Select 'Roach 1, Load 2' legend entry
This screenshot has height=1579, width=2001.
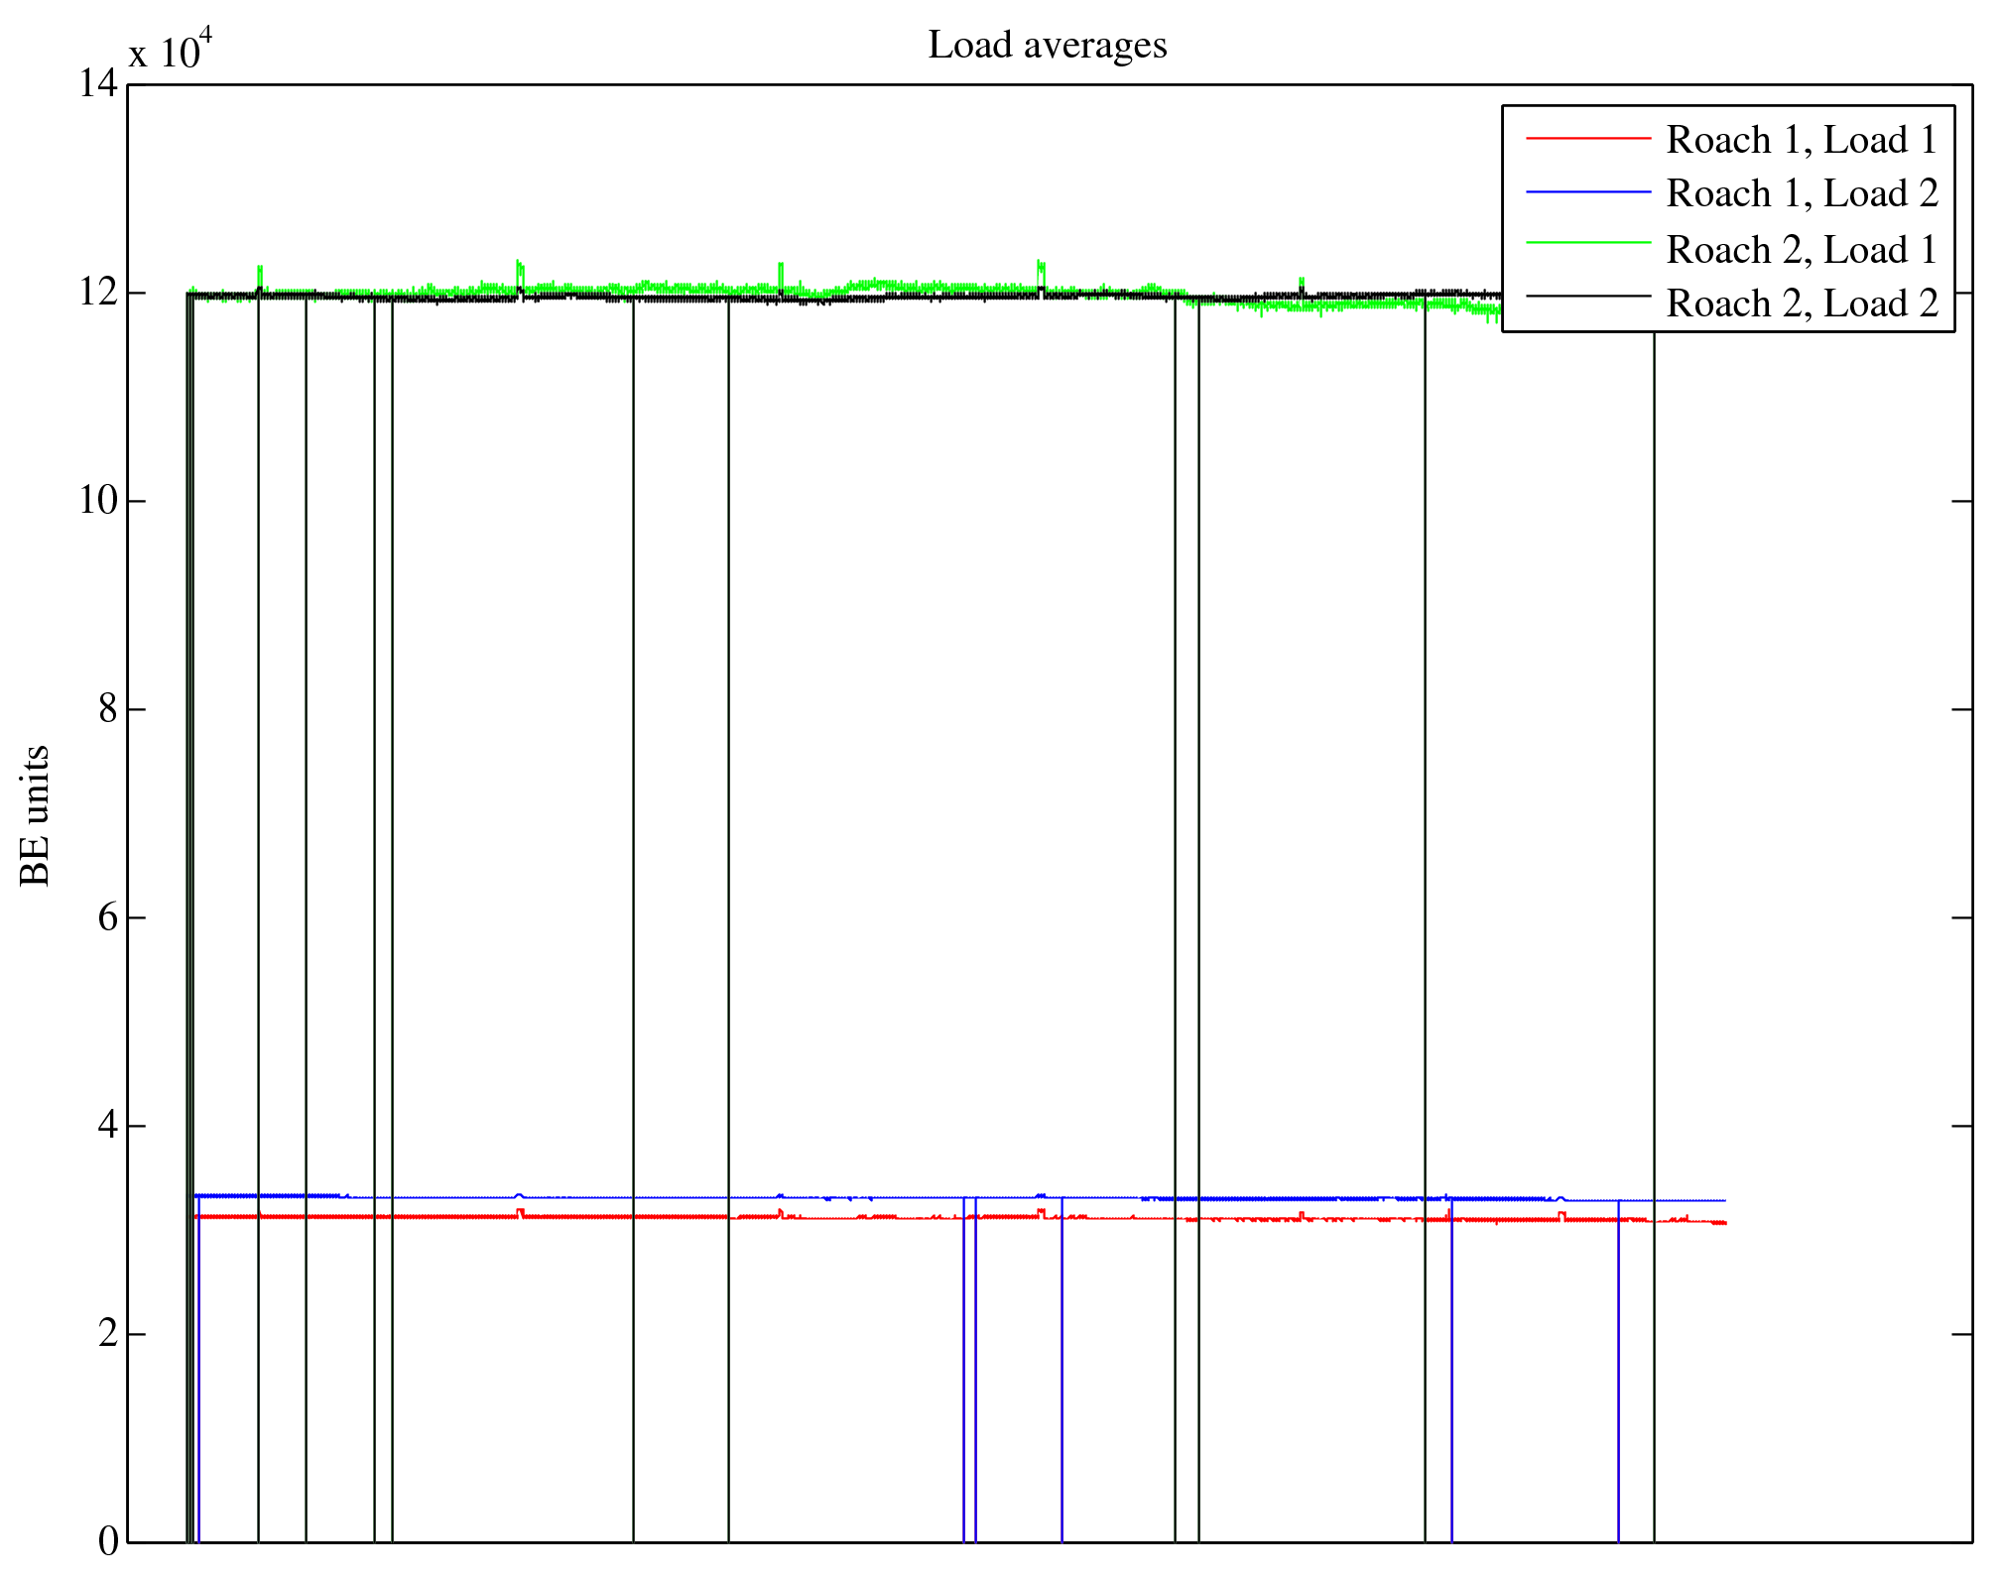pyautogui.click(x=1801, y=193)
